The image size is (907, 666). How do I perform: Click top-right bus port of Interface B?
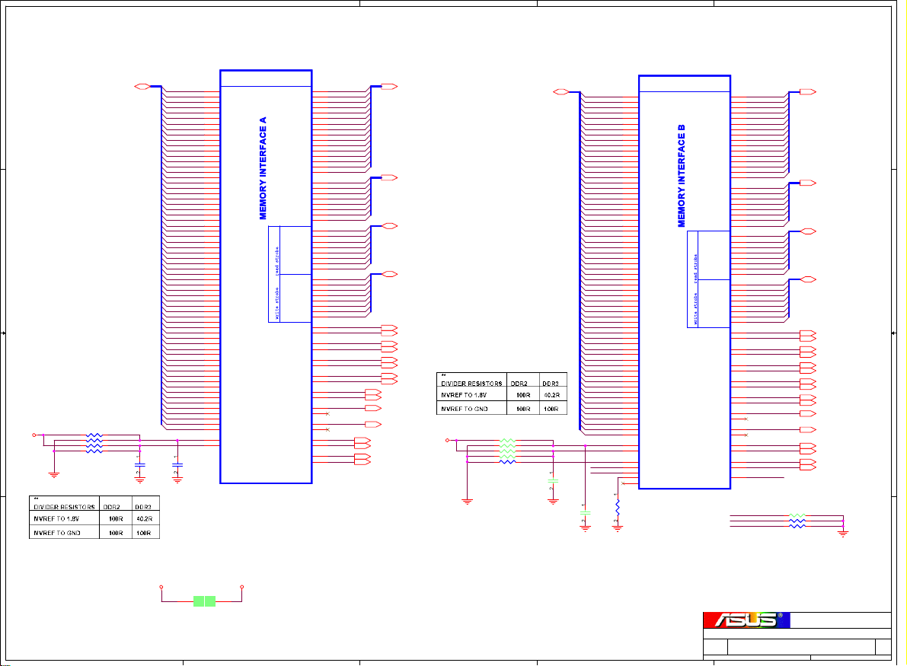click(x=807, y=92)
